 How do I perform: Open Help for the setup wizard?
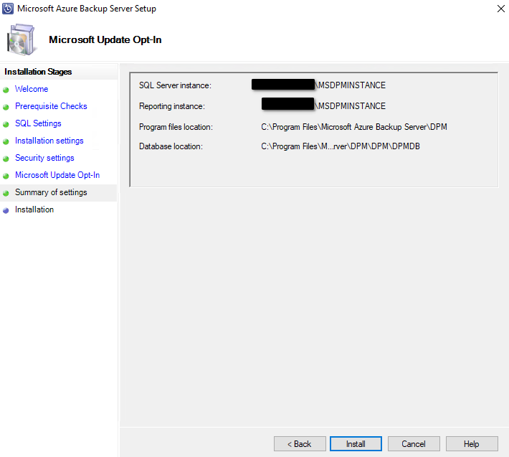(472, 443)
